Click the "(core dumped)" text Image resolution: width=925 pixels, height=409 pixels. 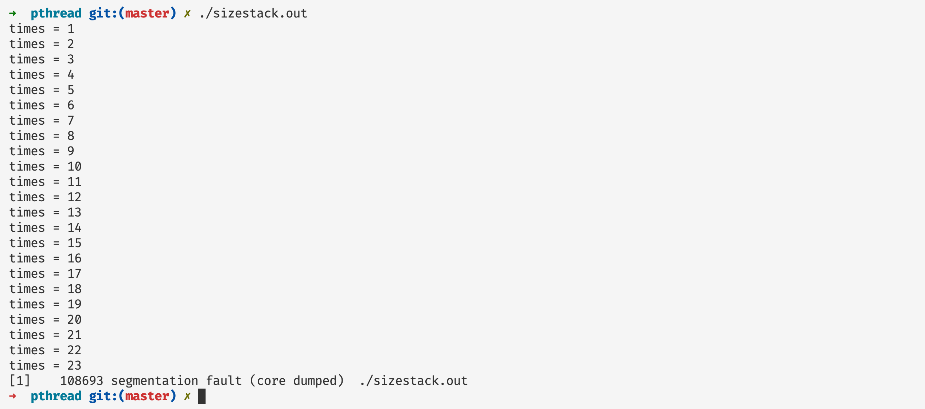coord(297,381)
